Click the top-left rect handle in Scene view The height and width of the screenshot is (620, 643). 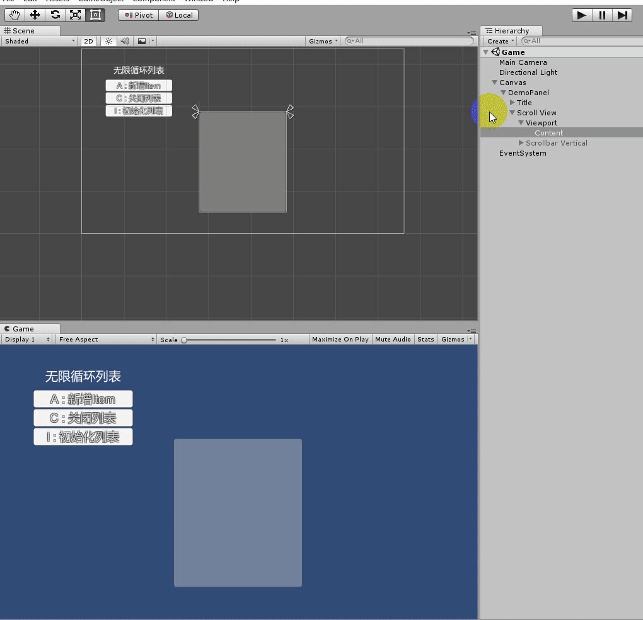(x=195, y=112)
